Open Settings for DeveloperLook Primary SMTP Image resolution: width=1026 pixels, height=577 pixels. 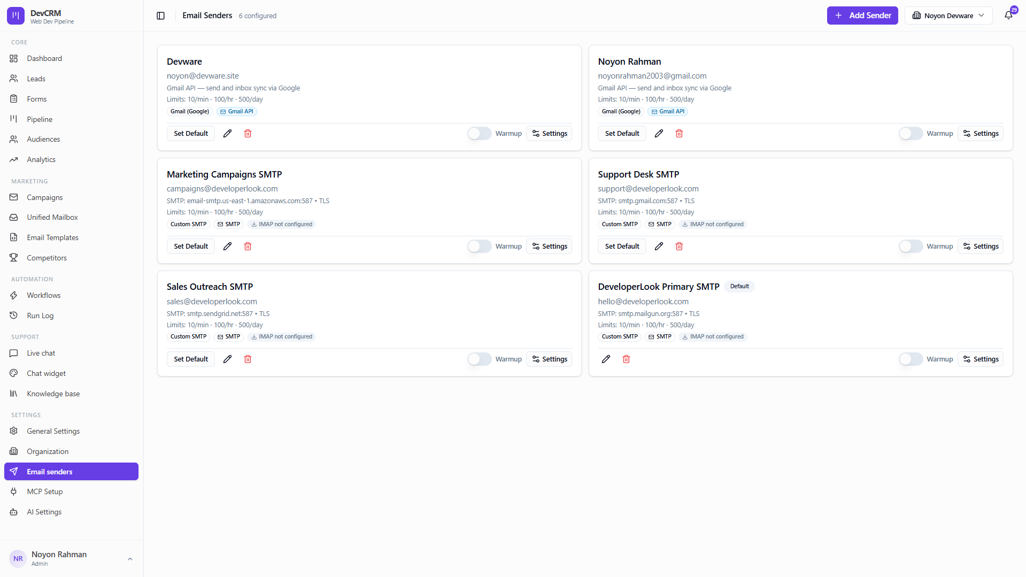click(981, 359)
